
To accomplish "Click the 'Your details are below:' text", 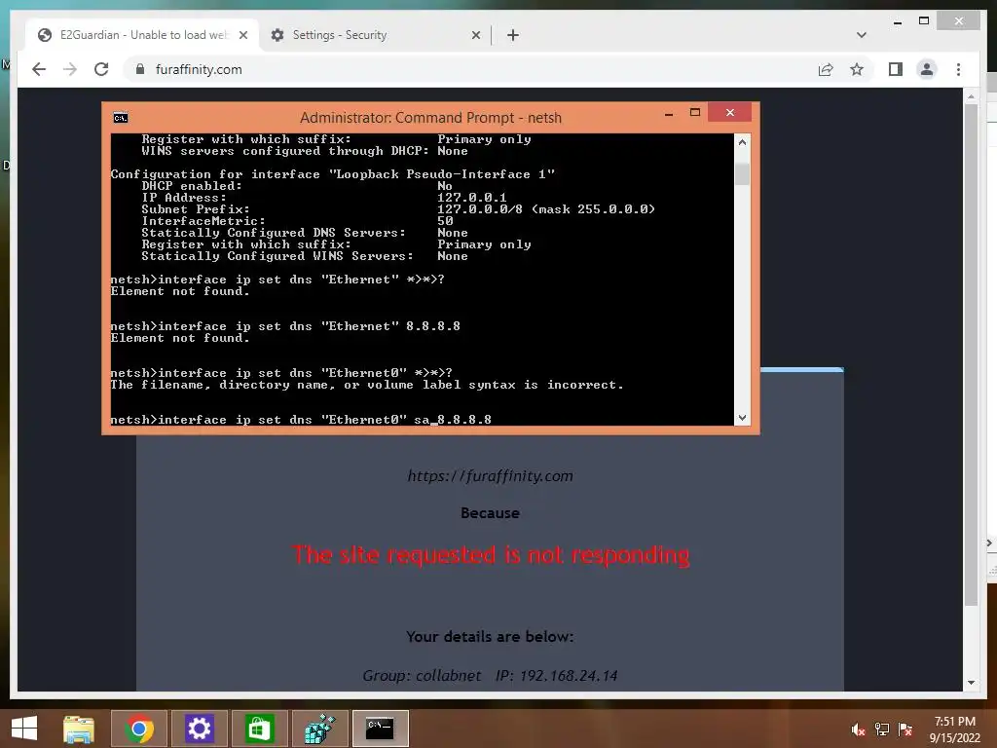I will tap(490, 637).
